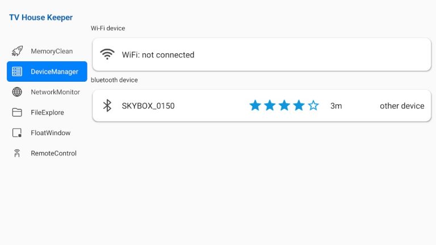Click the MemoryClean rocket icon
This screenshot has width=436, height=245.
[17, 51]
